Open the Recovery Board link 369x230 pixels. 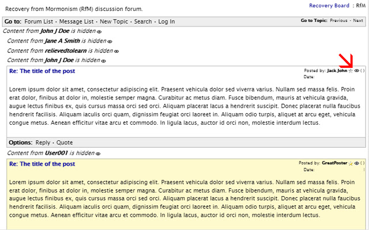[x=329, y=6]
